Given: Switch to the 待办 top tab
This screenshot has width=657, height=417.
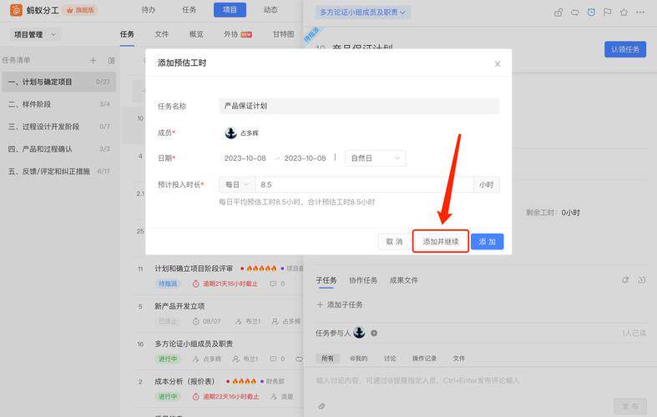Looking at the screenshot, I should click(149, 10).
